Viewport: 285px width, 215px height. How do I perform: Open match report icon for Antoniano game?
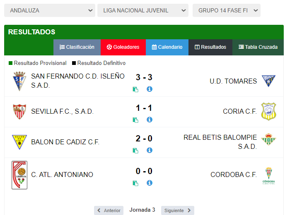pos(135,183)
